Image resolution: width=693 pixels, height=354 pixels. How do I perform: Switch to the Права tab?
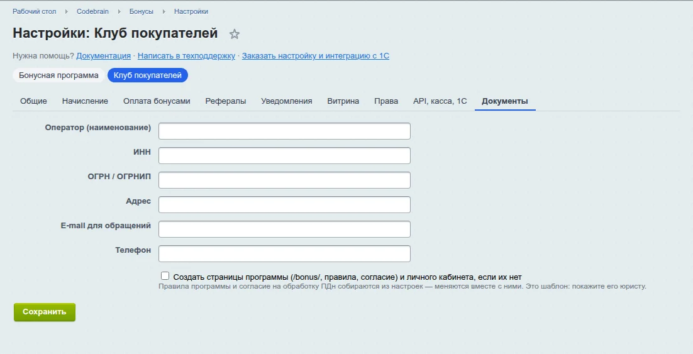point(386,101)
